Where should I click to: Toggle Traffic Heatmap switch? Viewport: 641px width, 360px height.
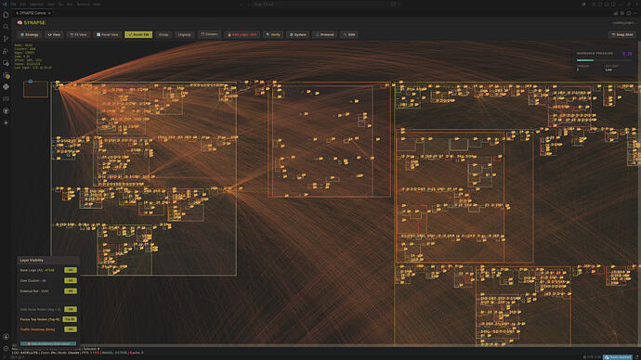point(71,329)
